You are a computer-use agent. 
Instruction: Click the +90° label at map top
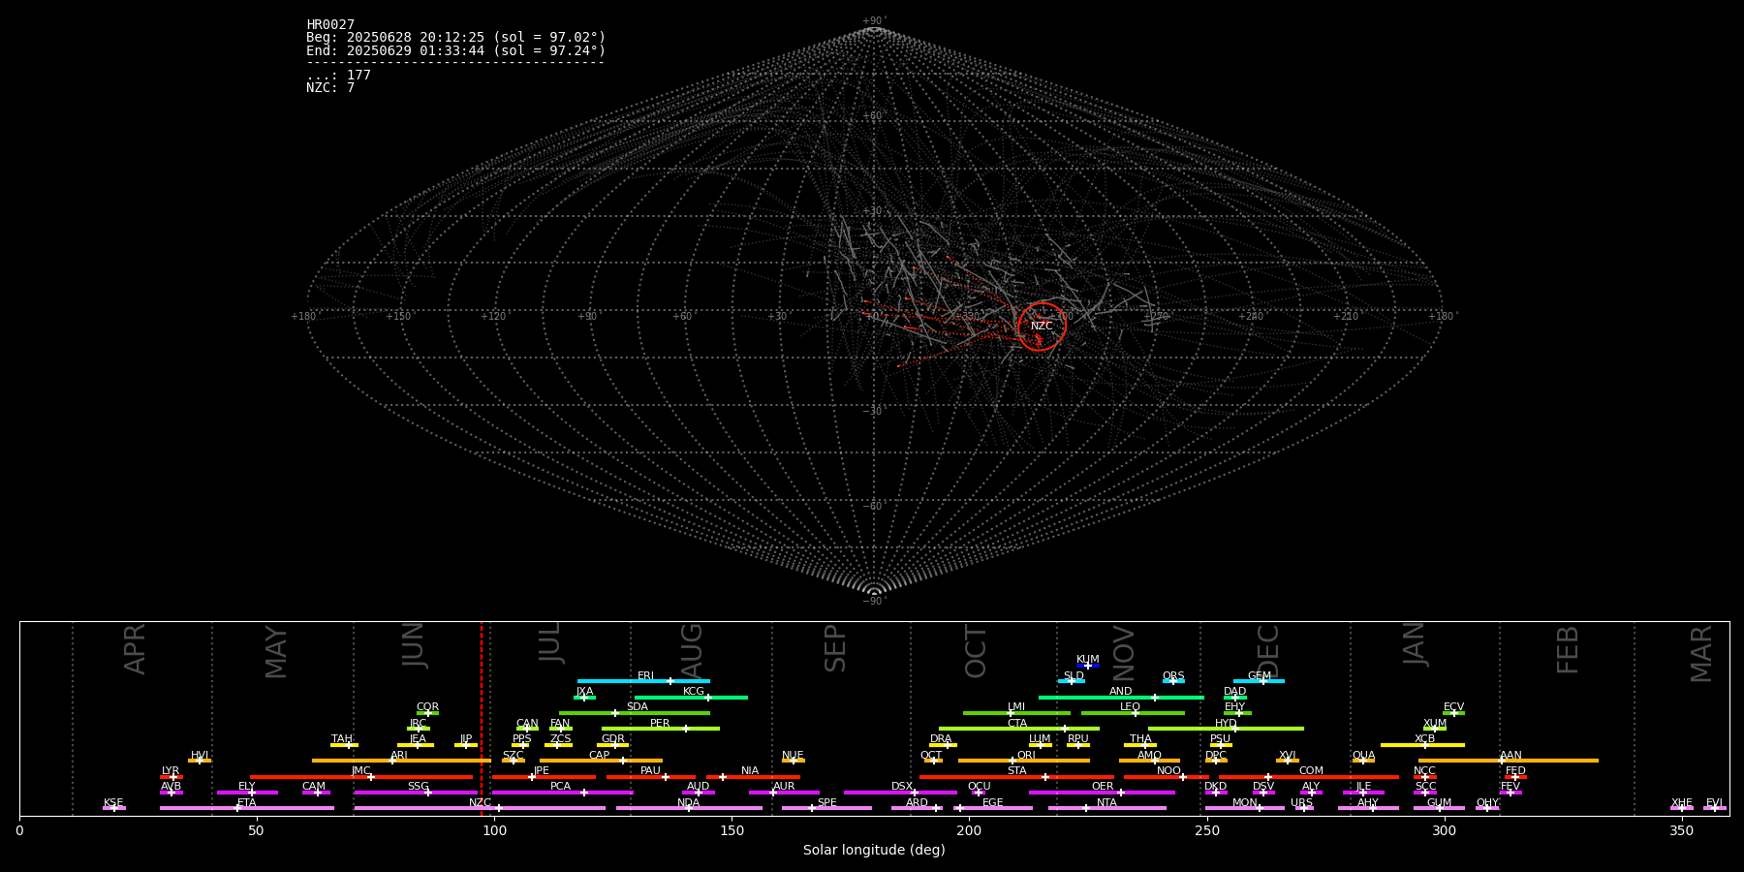[x=874, y=21]
